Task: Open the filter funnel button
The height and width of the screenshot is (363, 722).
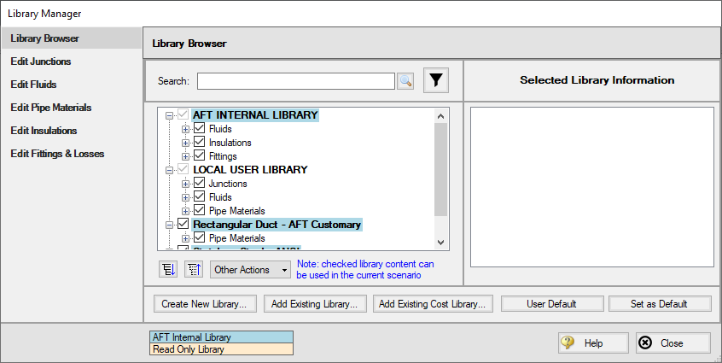Action: pos(435,80)
